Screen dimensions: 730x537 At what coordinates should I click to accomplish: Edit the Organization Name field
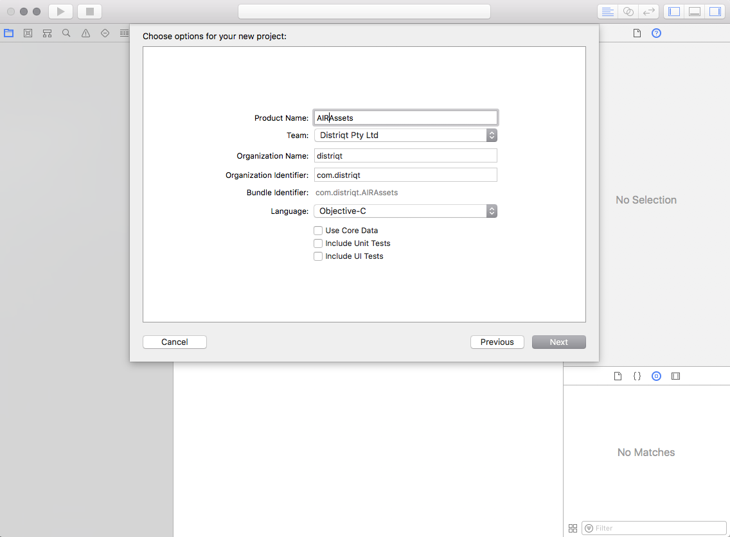coord(405,155)
